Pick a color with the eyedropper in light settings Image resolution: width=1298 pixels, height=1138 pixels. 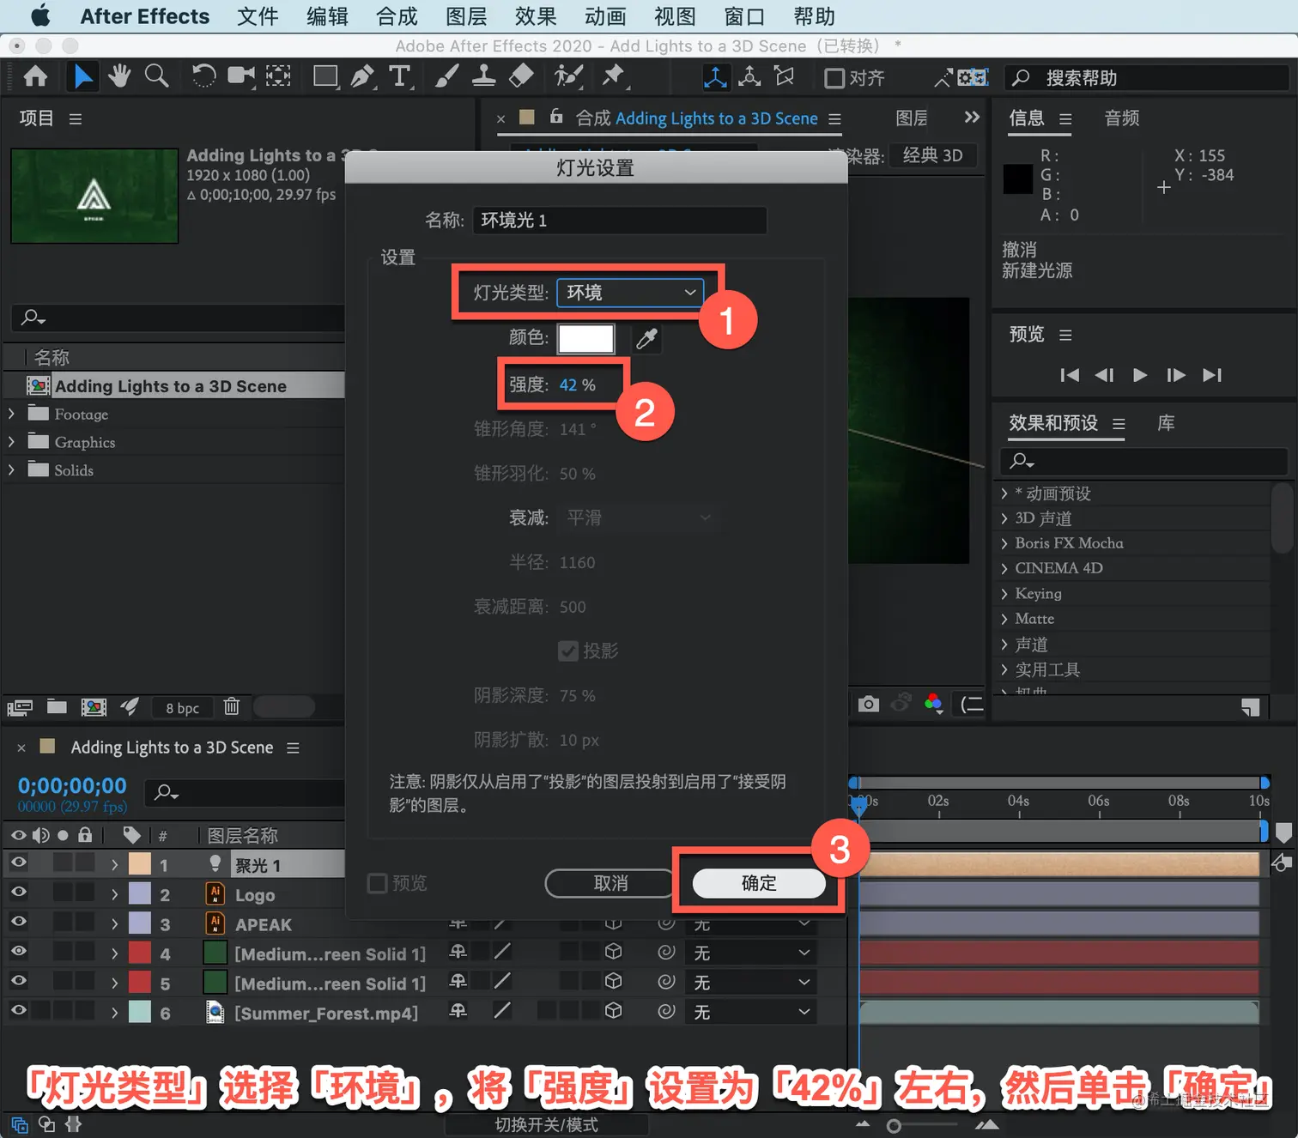[x=646, y=339]
